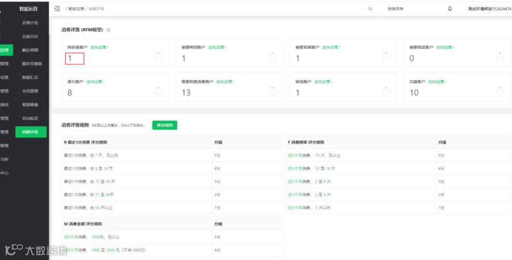
Task: Open 服务号模板 in the sidebar
Action: [x=32, y=64]
